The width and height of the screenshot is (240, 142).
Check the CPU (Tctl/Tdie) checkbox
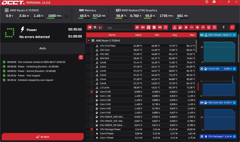click(92, 46)
